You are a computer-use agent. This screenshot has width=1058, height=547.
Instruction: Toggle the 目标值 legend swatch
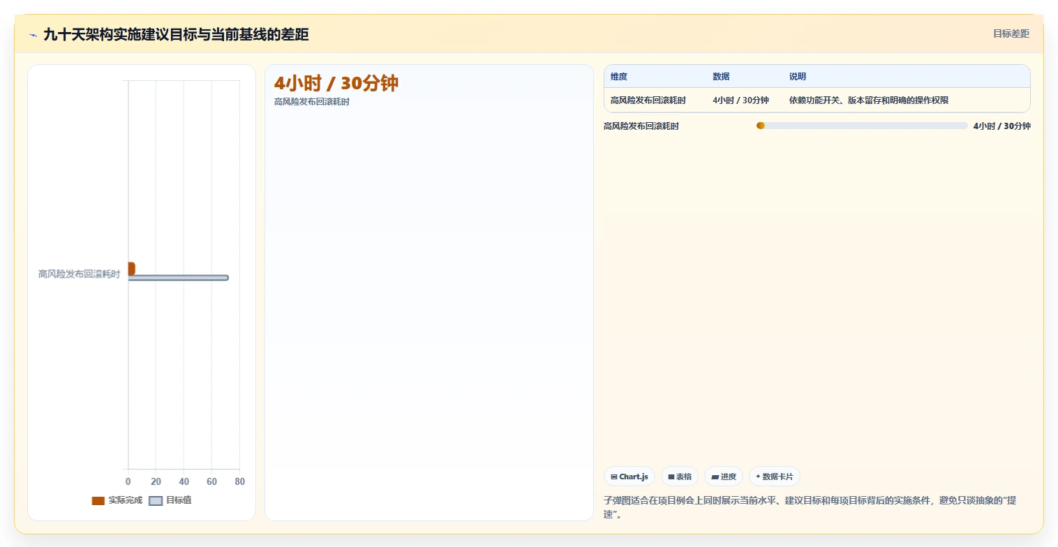pos(156,501)
